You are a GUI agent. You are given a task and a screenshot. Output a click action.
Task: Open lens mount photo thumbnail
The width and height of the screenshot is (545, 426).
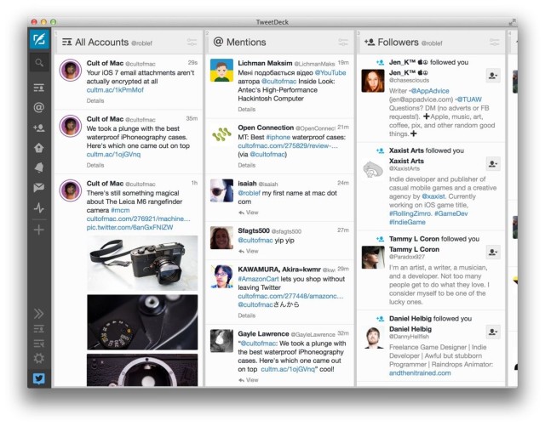pos(142,370)
